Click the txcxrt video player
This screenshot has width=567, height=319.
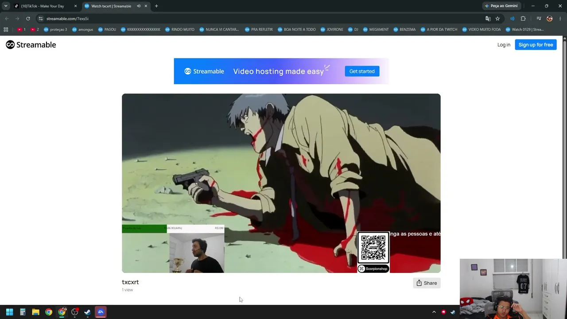point(281,183)
